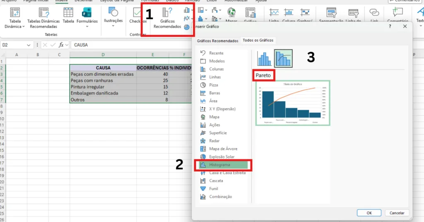Screen dimensions: 424x222
Task: Click the Gráficos Recomendados ribbon button
Action: 167,18
